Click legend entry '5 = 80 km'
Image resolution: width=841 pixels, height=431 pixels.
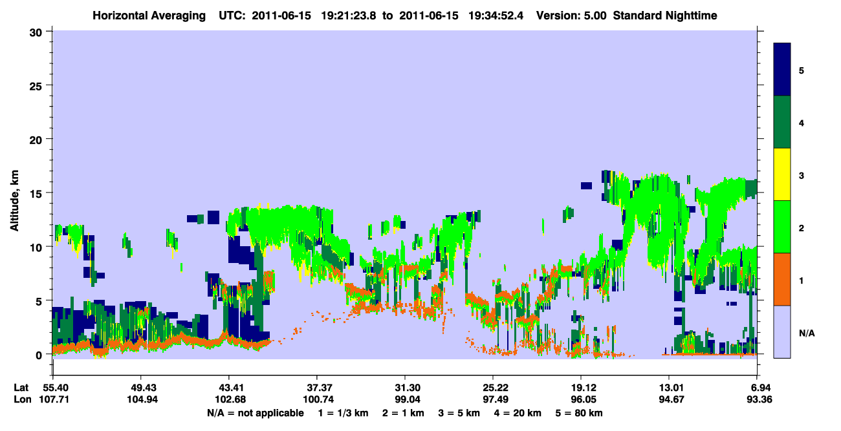click(x=580, y=413)
